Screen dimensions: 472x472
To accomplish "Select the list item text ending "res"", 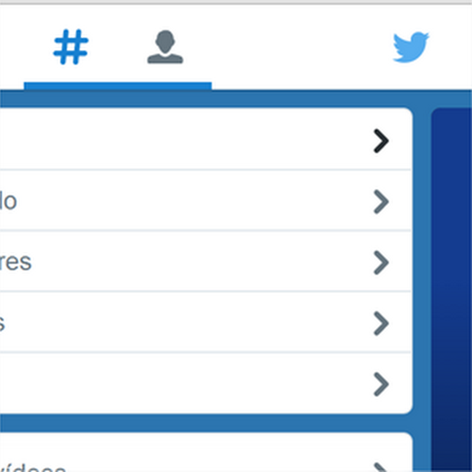I will (15, 262).
